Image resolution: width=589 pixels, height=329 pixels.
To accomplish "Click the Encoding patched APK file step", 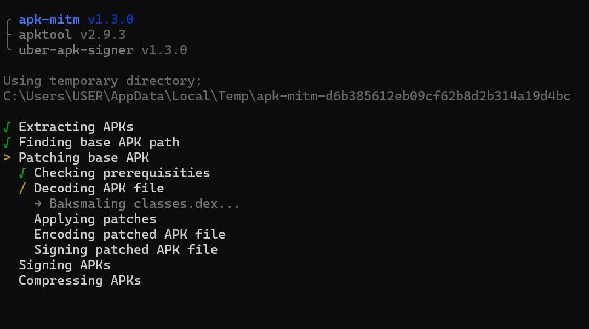I will coord(130,234).
